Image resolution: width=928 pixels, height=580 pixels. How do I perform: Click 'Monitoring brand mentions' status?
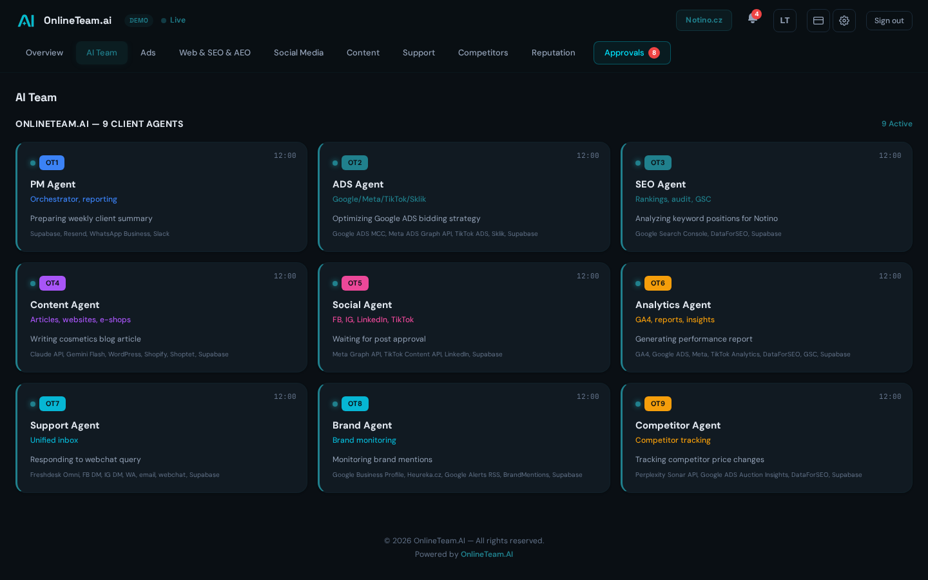382,459
